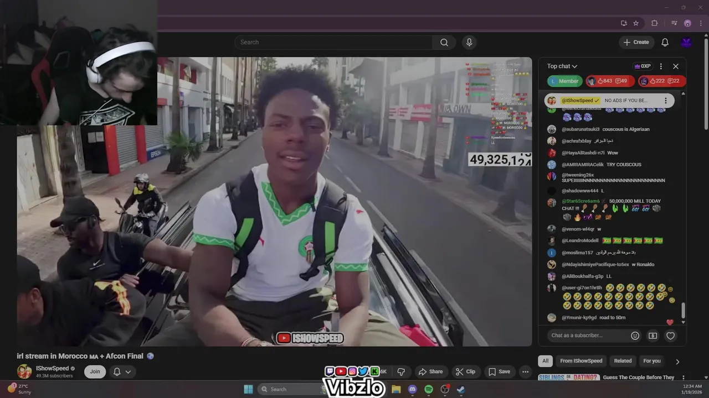Select the Related filter chip
The height and width of the screenshot is (398, 709).
coord(623,361)
